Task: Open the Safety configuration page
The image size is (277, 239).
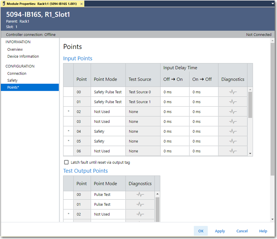Action: (x=12, y=80)
